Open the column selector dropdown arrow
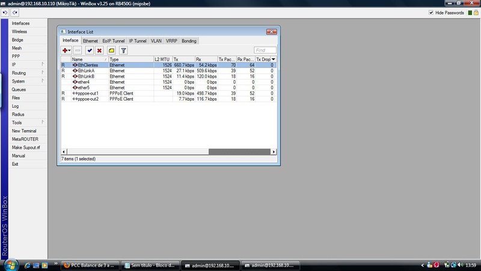The height and width of the screenshot is (271, 481). pos(274,59)
